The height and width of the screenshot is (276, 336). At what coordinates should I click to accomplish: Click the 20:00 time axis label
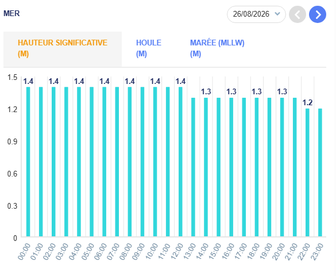[x=278, y=251]
